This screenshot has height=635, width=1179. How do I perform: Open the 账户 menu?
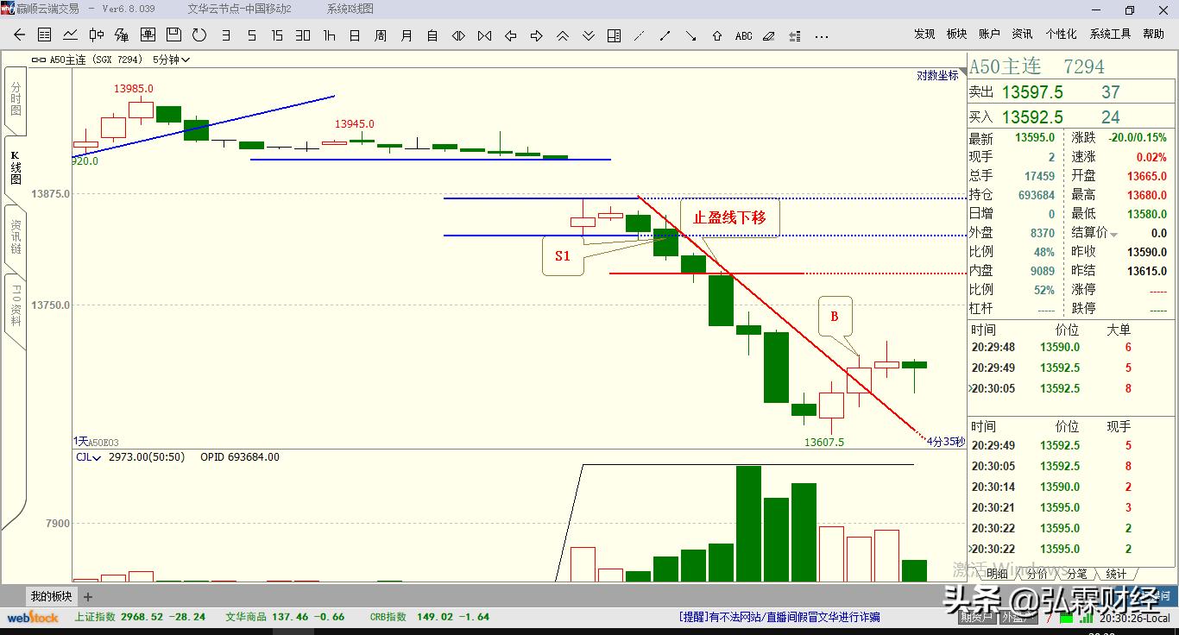pyautogui.click(x=989, y=35)
